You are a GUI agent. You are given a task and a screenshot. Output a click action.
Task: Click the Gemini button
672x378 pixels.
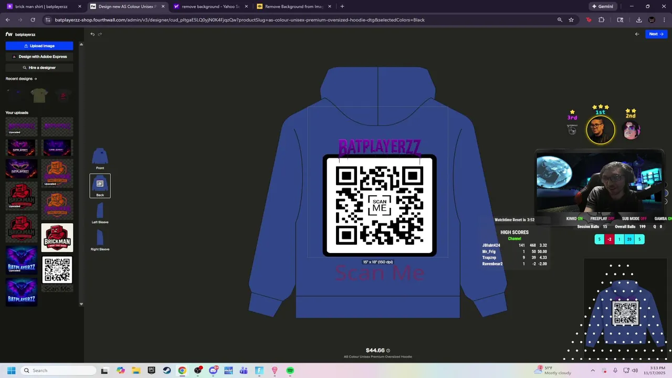tap(602, 6)
